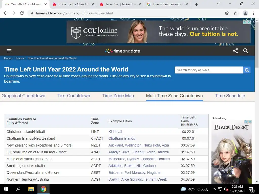Click the CCU online banner advertisement

click(159, 32)
